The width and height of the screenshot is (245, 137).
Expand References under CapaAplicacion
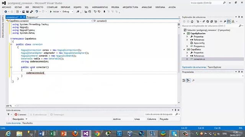pyautogui.click(x=187, y=40)
